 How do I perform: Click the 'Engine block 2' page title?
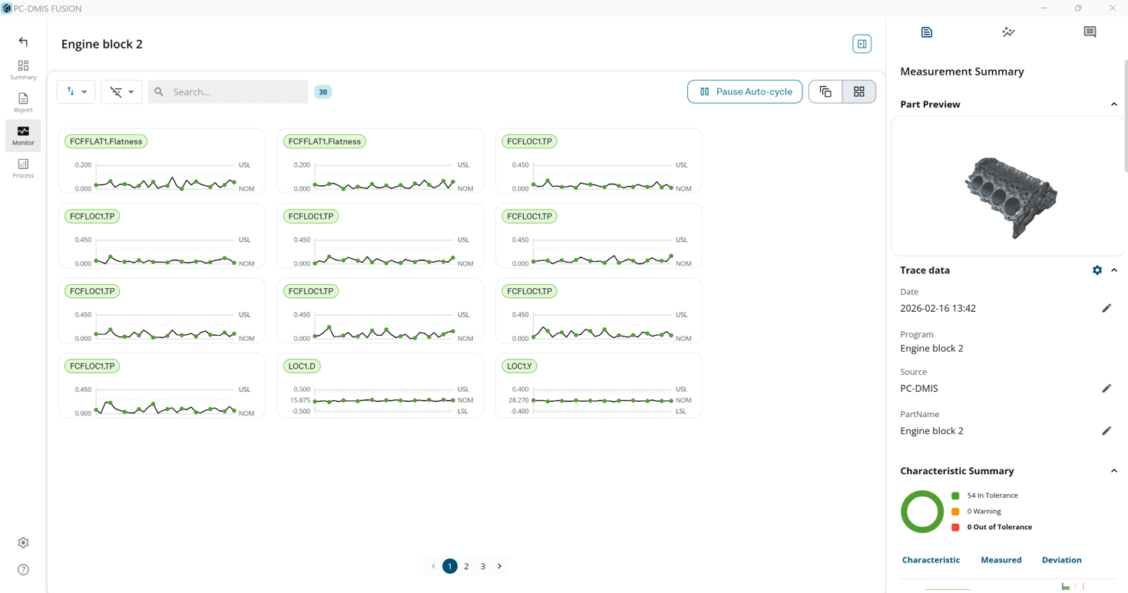pos(102,44)
